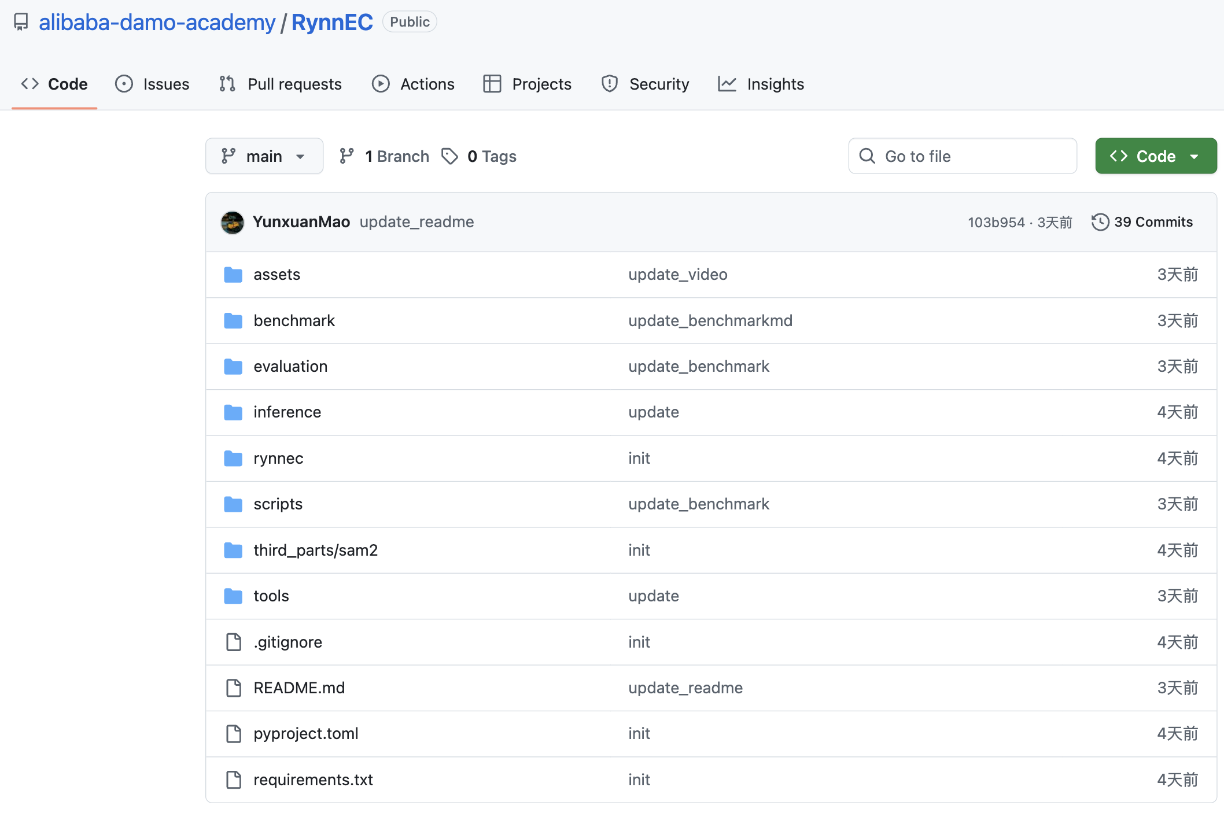Open the main branch selector dropdown
Viewport: 1224px width, 813px height.
tap(264, 156)
